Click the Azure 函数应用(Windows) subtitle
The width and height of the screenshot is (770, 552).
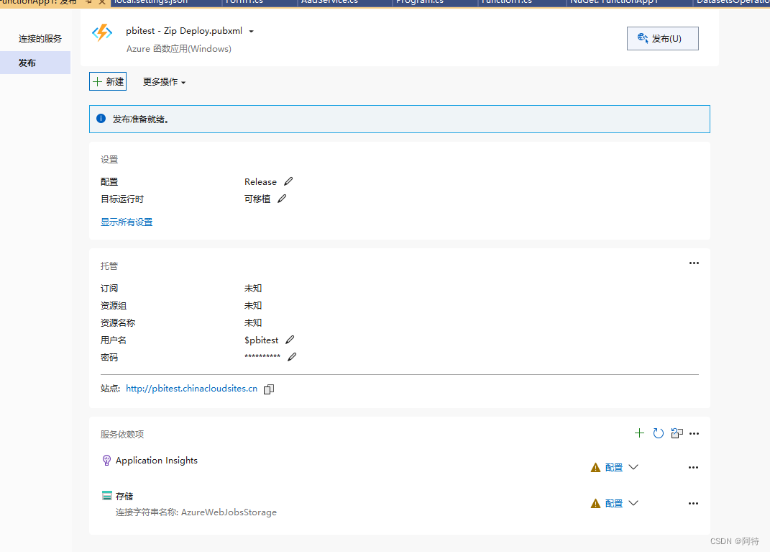point(179,49)
